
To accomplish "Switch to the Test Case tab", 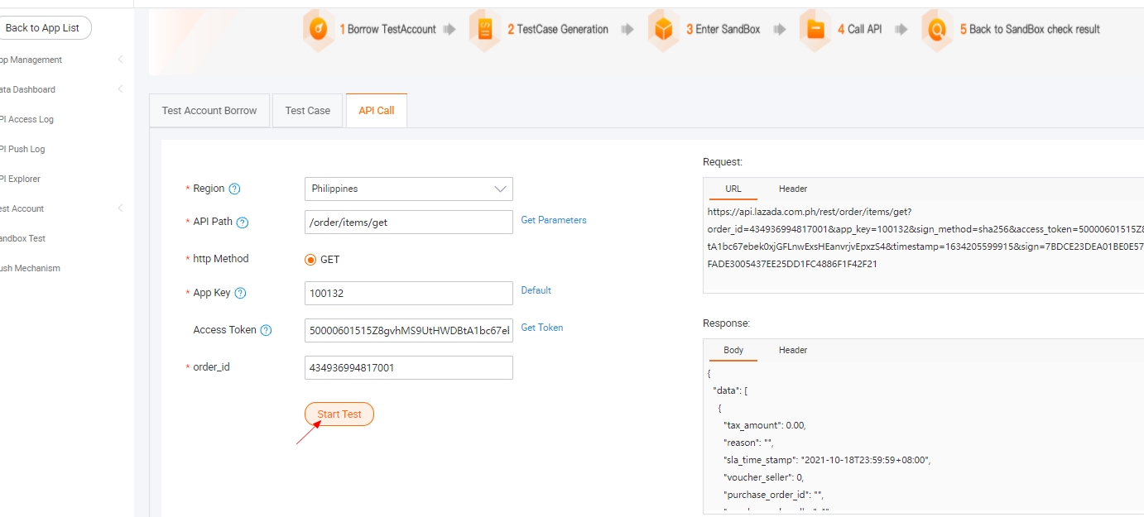I will [x=307, y=111].
